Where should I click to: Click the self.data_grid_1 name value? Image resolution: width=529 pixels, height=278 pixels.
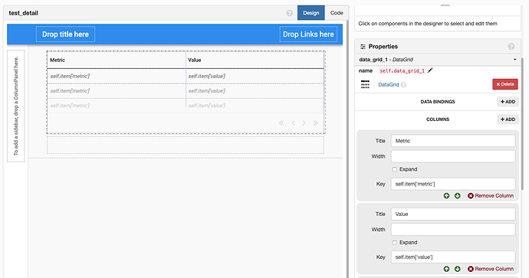[402, 70]
